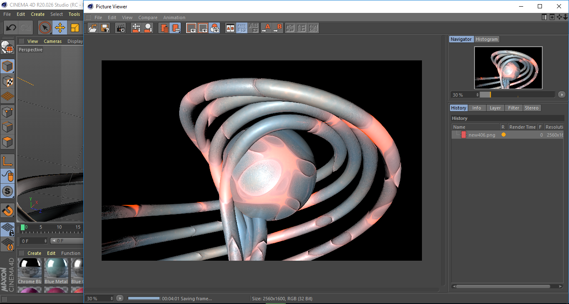Toggle Enable Snap magnet icon

tap(7, 211)
